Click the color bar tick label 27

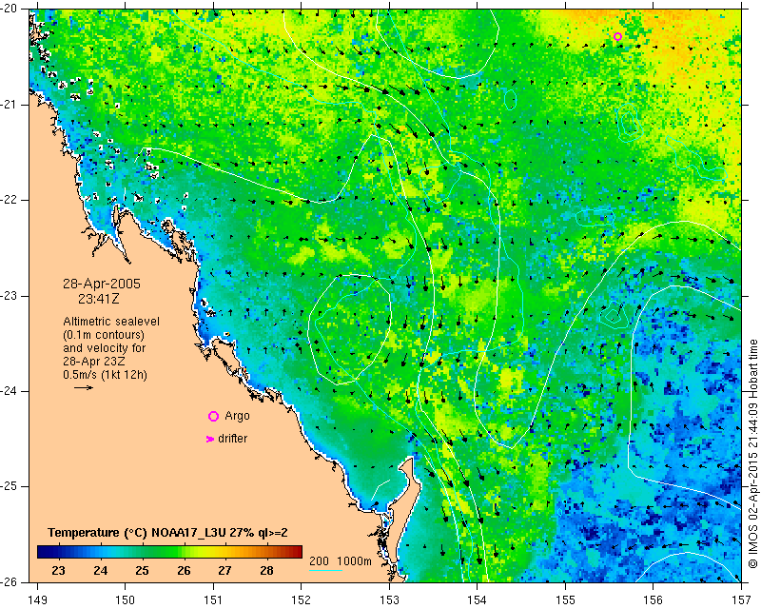(224, 571)
